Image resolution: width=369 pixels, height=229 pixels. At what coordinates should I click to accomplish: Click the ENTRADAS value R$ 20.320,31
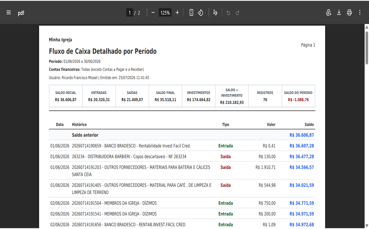click(99, 100)
